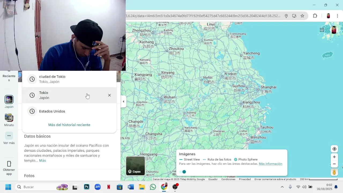
Task: Open Chrome profile avatar
Action: click(328, 16)
